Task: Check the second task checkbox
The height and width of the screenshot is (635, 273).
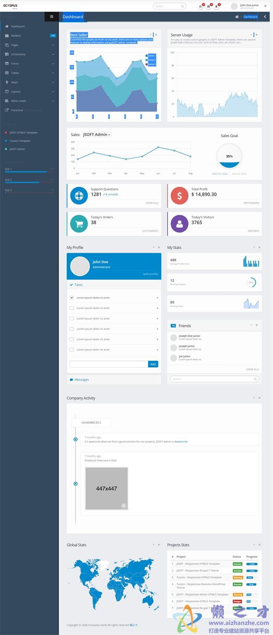Action: [x=72, y=308]
